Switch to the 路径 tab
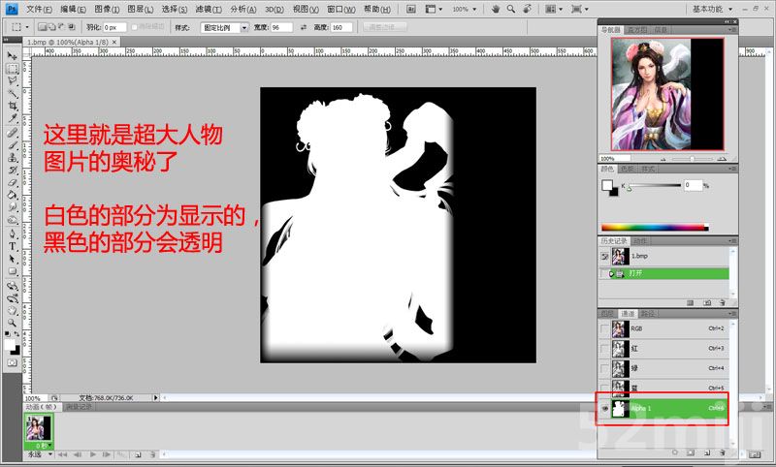 (x=648, y=314)
